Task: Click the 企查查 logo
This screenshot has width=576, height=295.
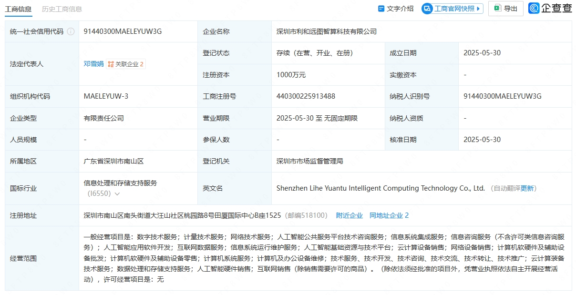Action: pyautogui.click(x=550, y=9)
